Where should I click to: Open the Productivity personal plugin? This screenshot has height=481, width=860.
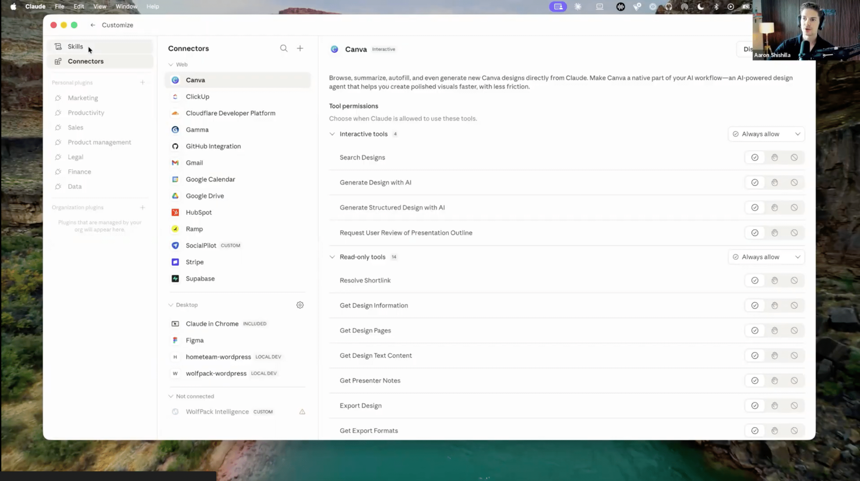pyautogui.click(x=100, y=113)
